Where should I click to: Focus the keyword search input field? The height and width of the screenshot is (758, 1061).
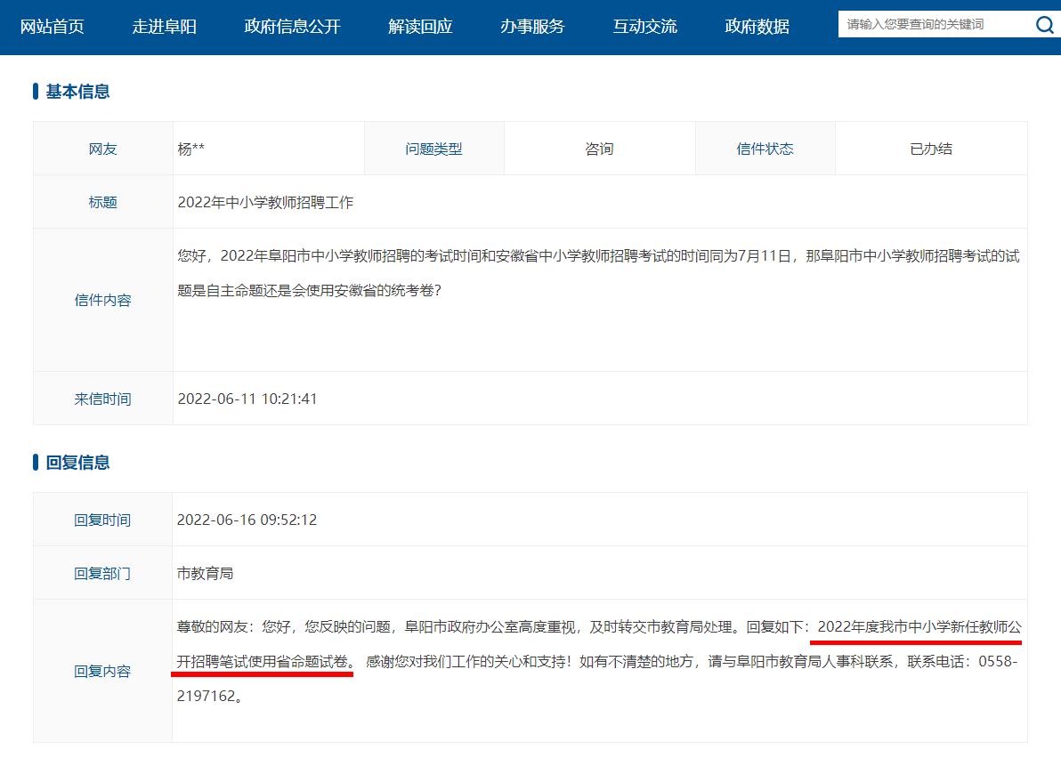935,24
